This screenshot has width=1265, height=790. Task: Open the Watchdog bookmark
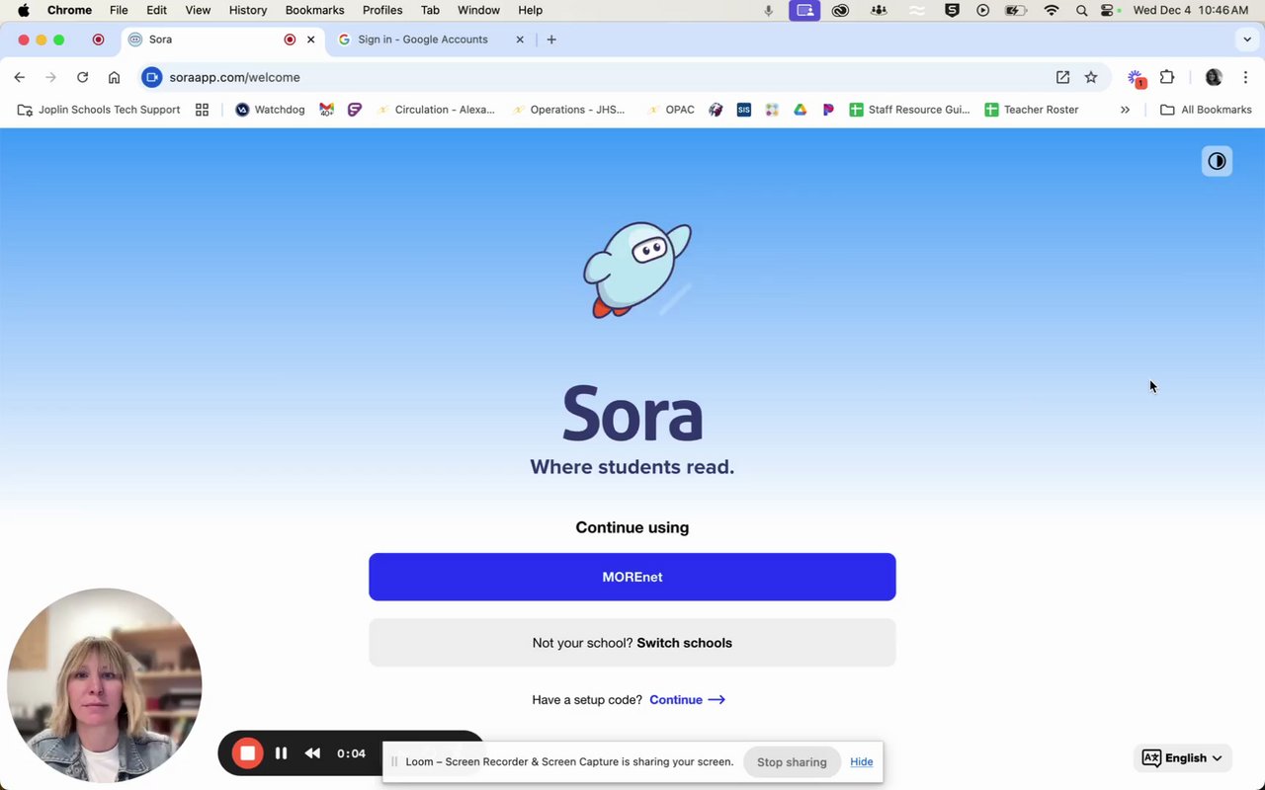coord(270,110)
